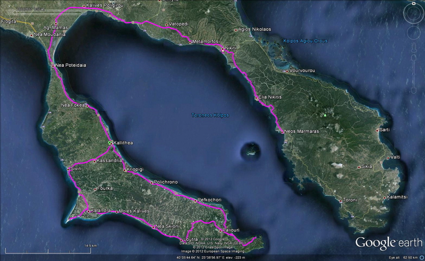Click the Kriopigi place marker

(x=125, y=170)
